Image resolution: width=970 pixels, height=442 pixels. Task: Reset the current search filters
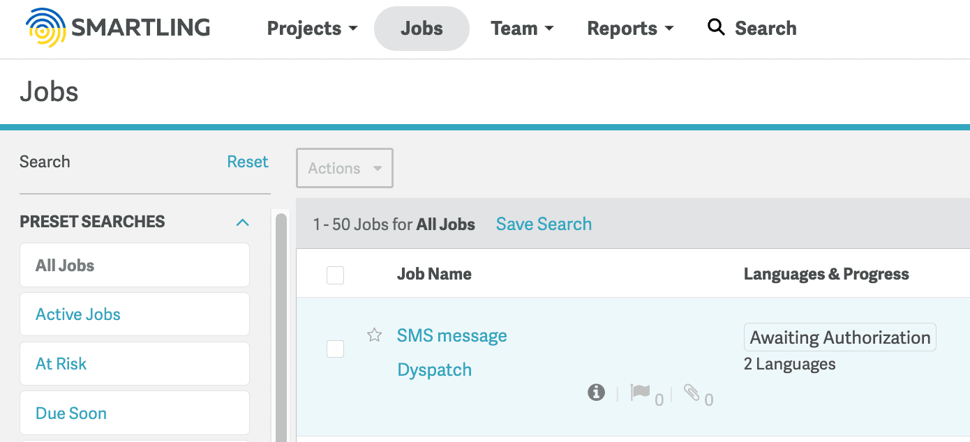248,161
